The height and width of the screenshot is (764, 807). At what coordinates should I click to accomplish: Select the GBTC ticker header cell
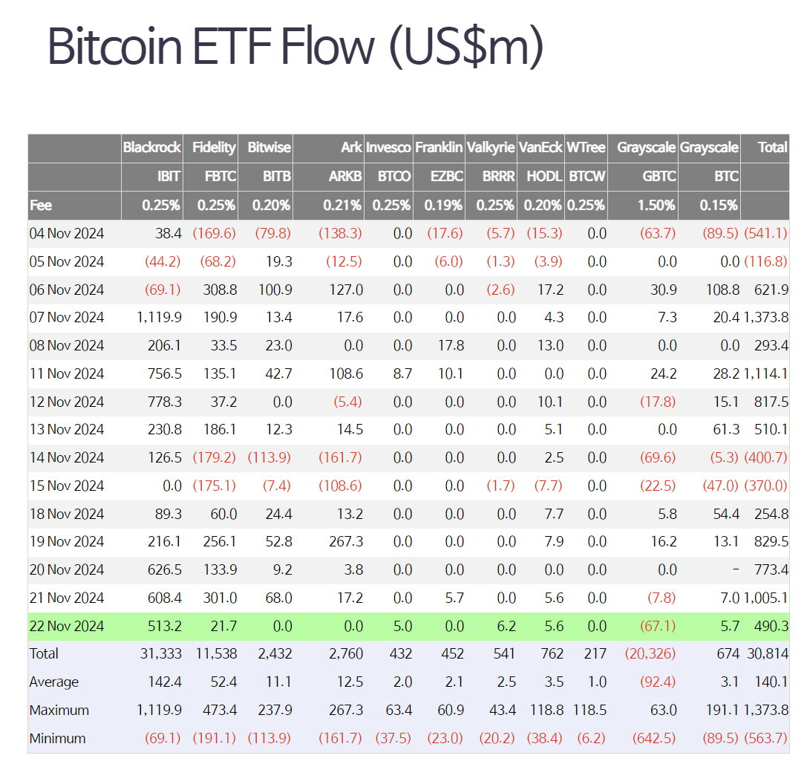(659, 177)
